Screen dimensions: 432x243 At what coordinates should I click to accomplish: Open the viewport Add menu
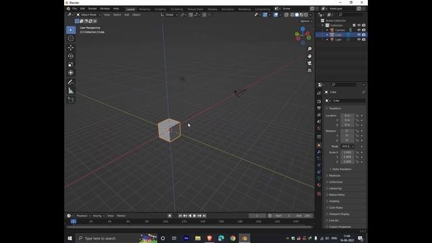pyautogui.click(x=126, y=15)
